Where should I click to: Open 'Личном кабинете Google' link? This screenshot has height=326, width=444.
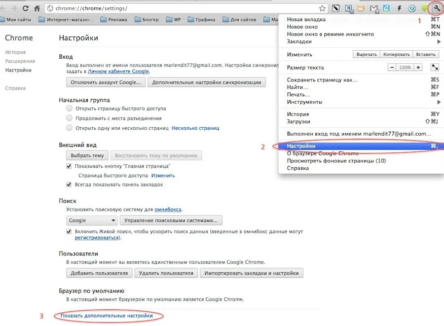point(118,72)
